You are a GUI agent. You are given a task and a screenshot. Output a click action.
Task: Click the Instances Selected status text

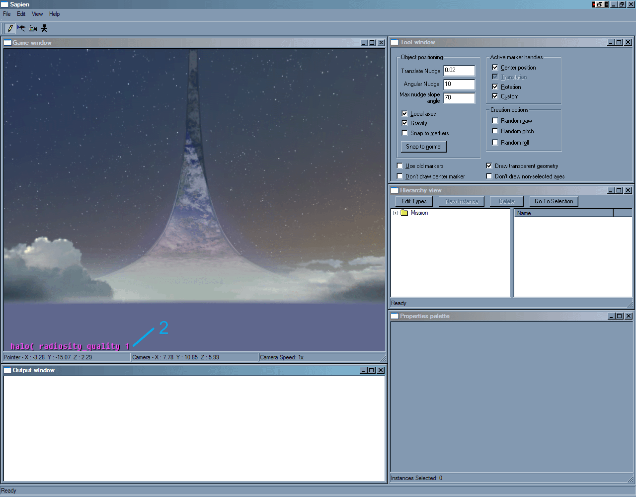click(x=416, y=478)
